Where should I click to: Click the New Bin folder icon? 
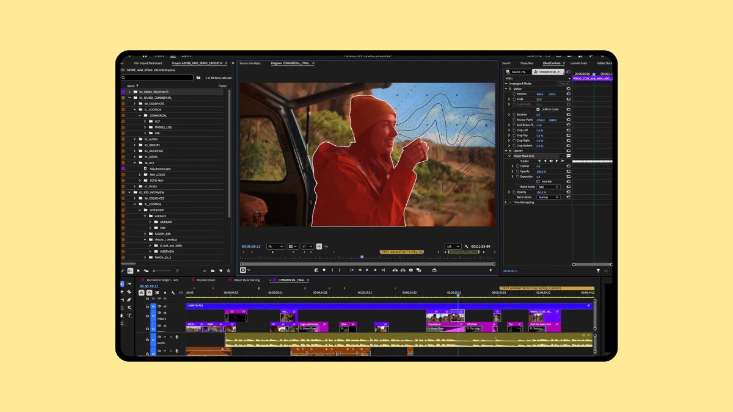point(212,270)
